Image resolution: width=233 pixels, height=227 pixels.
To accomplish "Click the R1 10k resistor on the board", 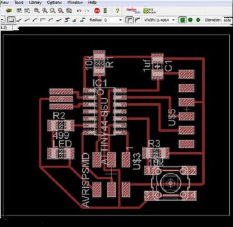I will pyautogui.click(x=100, y=63).
